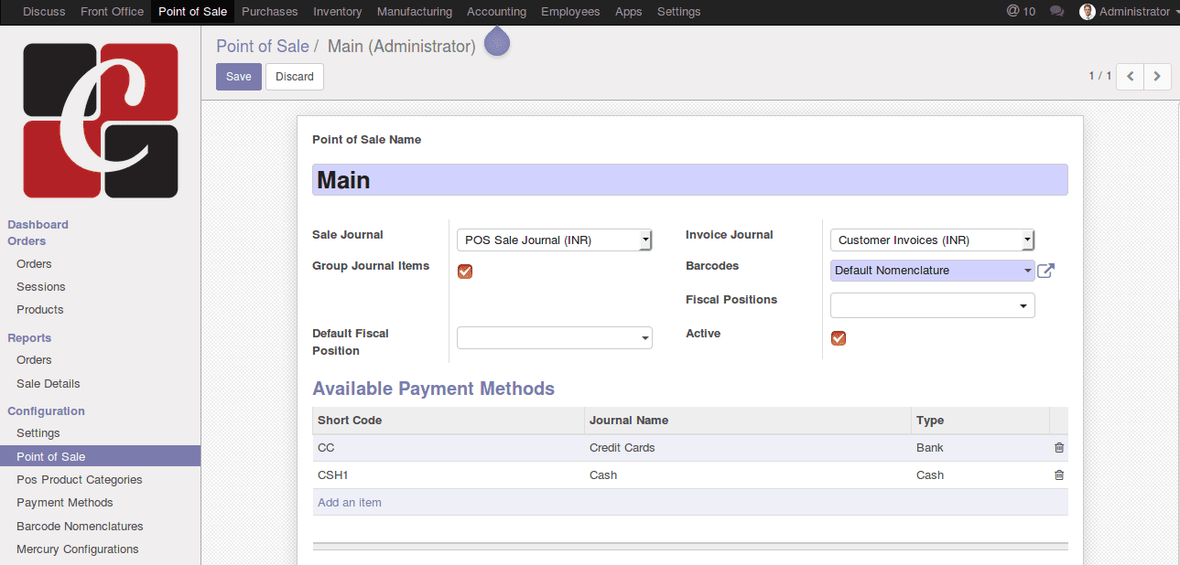Click the company logo above the sidebar
The image size is (1180, 565).
pos(100,119)
